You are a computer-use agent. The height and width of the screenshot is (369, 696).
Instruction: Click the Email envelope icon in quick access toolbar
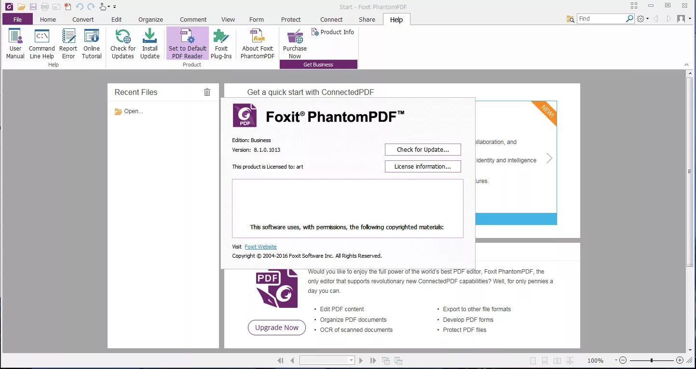pos(56,7)
